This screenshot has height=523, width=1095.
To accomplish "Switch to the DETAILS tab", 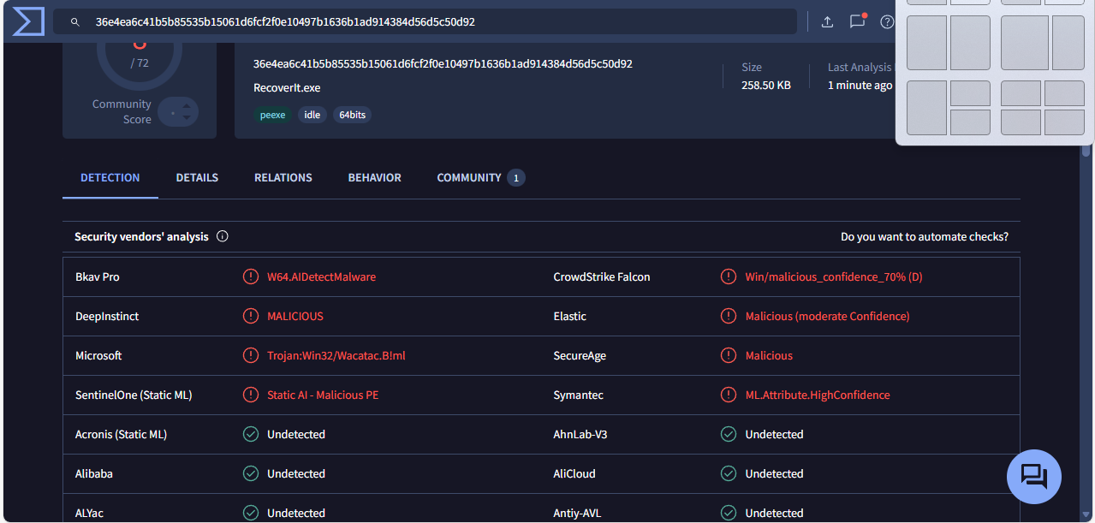I will coord(197,178).
